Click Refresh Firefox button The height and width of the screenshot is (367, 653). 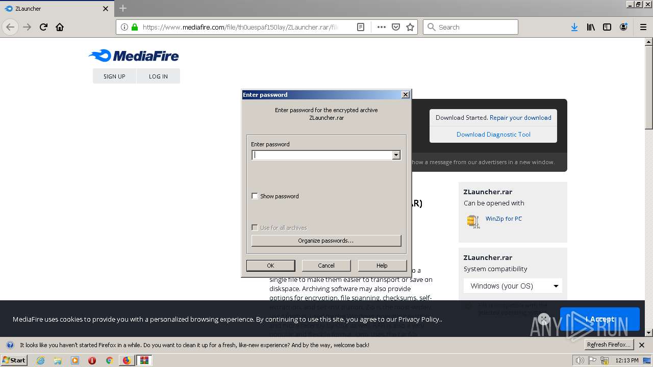(609, 345)
